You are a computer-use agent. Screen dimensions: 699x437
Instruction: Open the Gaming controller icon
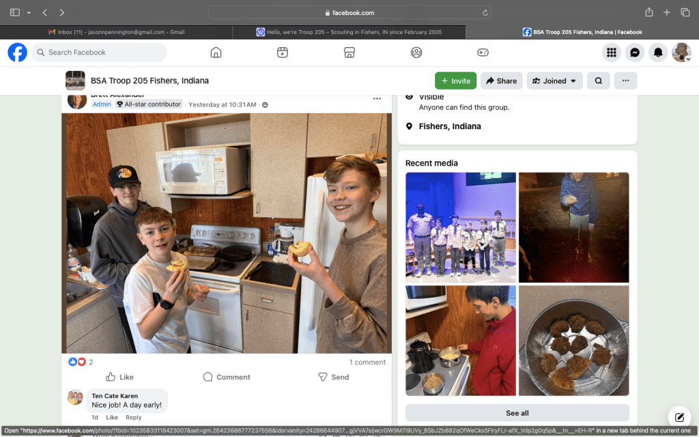pyautogui.click(x=483, y=53)
